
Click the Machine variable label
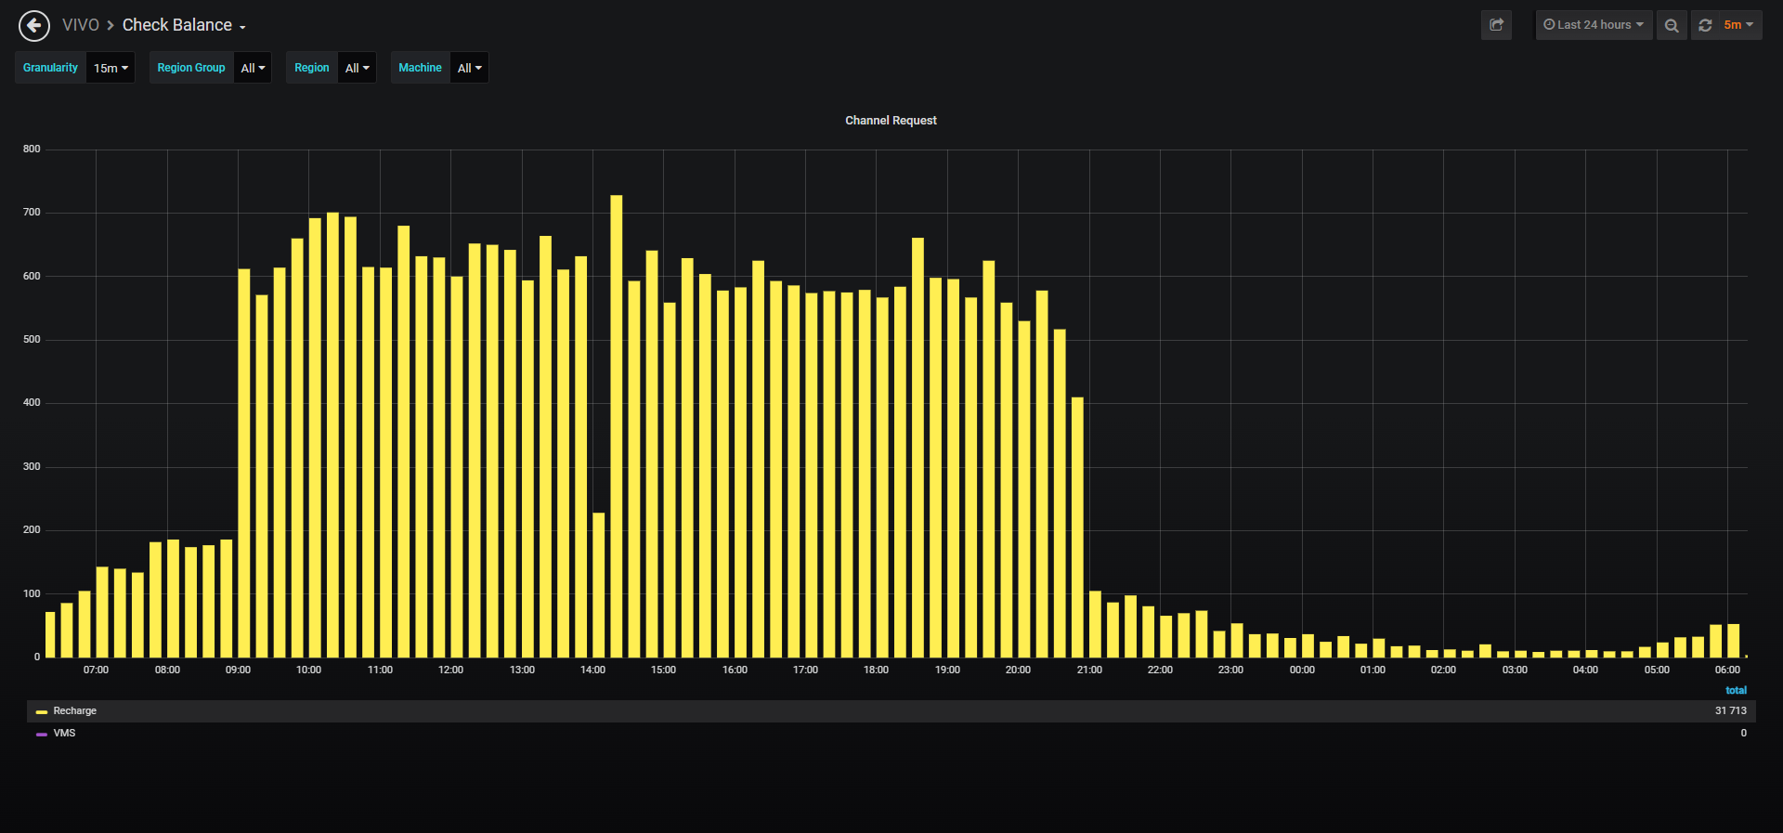420,68
